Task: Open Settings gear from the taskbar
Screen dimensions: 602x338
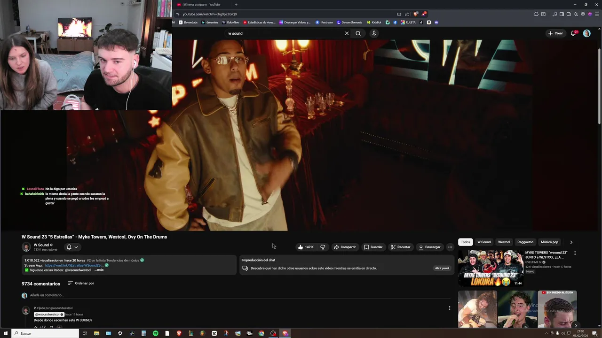Action: (x=120, y=333)
